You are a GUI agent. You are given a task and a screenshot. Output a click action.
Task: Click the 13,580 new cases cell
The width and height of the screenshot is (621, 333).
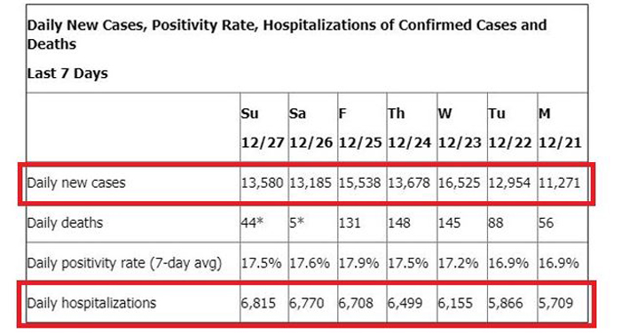point(263,183)
